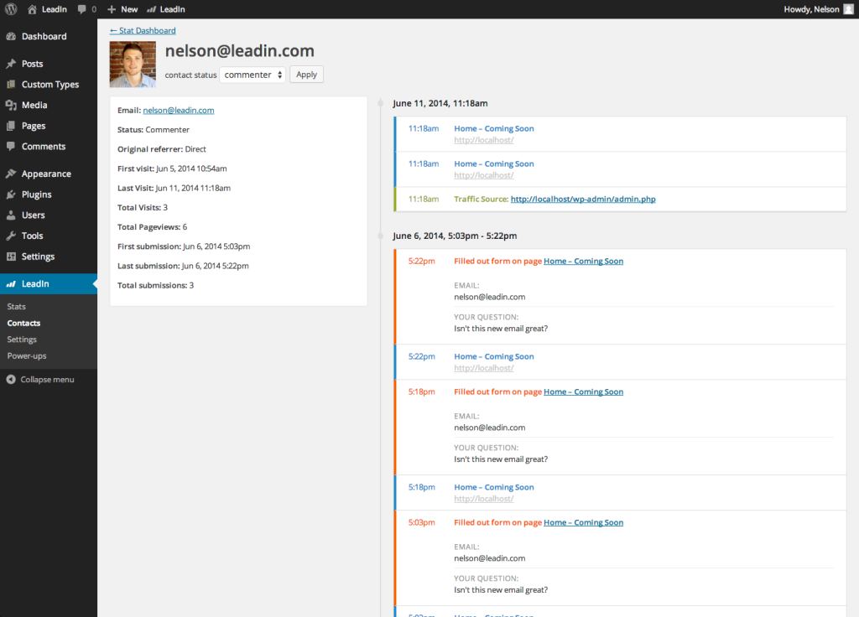Open Home – Coming Soon link at 5:22pm form entry
859x617 pixels.
[x=584, y=262]
